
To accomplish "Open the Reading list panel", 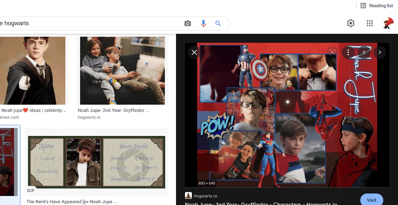I will point(377,6).
